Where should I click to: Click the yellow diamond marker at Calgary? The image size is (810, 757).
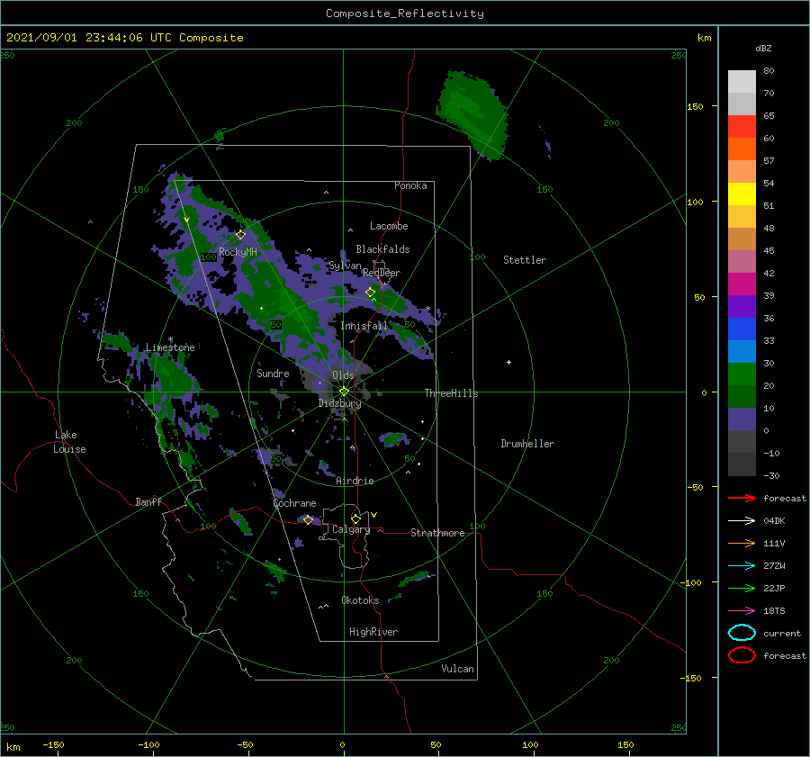tap(355, 518)
